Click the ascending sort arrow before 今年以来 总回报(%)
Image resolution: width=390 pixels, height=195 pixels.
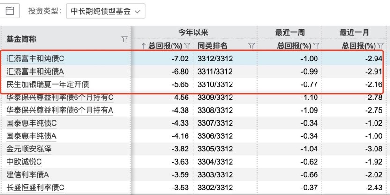coord(144,46)
